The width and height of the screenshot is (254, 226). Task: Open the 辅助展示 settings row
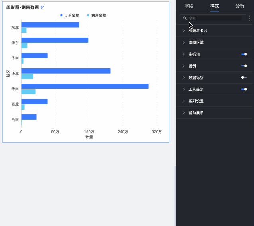(x=196, y=113)
